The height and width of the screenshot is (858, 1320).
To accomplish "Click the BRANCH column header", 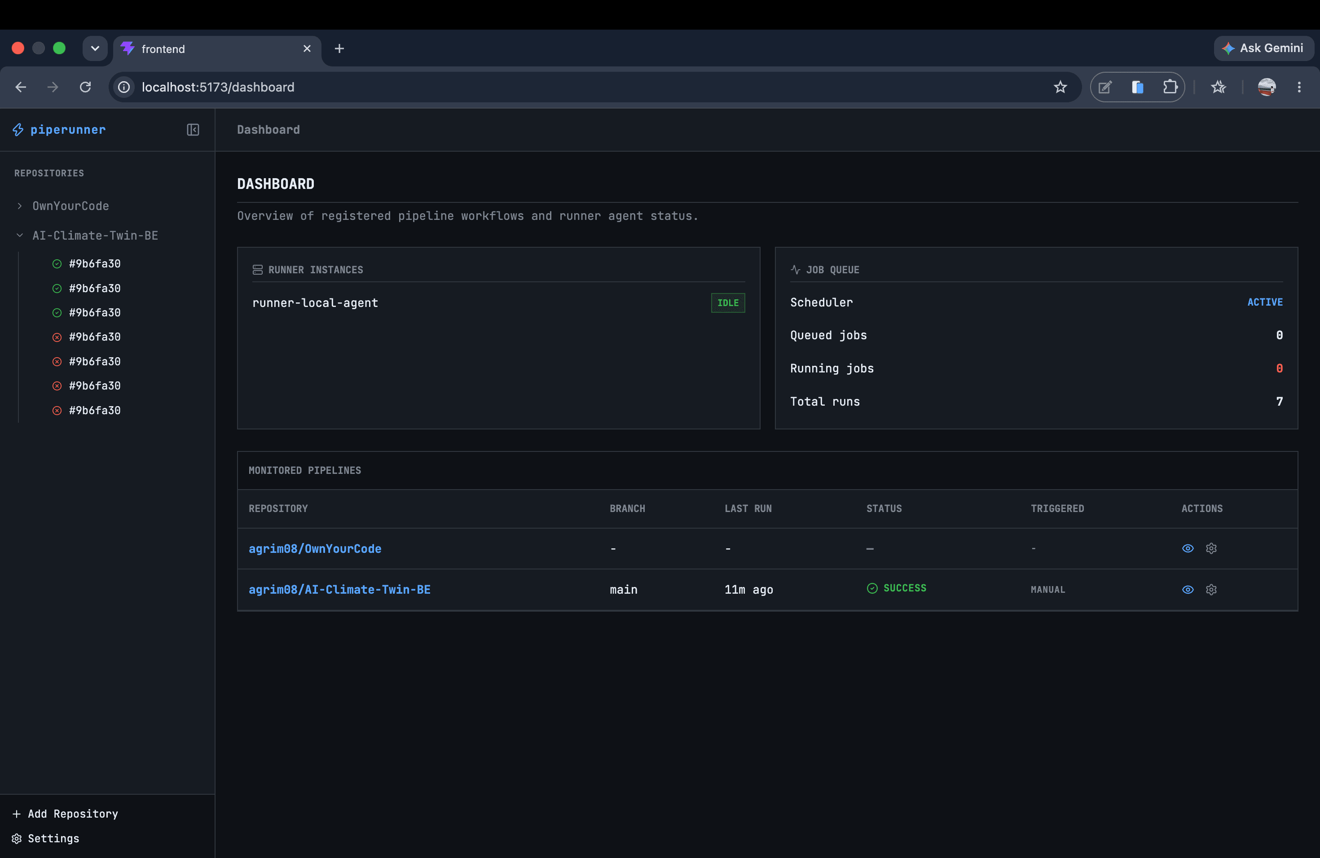I will 627,508.
